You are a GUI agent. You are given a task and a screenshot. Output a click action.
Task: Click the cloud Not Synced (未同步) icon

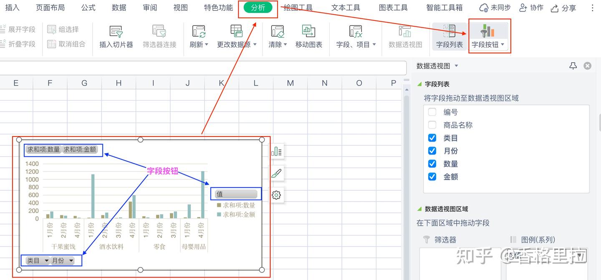tap(484, 8)
